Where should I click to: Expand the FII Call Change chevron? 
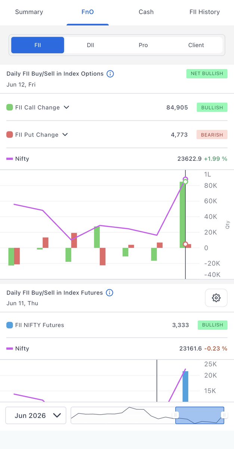67,107
